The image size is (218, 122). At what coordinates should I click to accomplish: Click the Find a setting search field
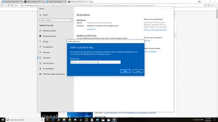pyautogui.click(x=56, y=20)
